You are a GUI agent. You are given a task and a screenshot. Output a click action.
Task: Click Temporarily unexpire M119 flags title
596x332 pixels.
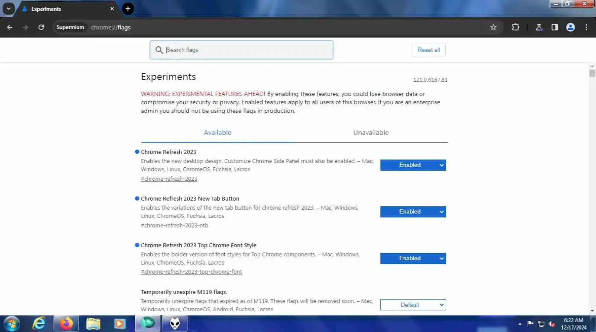pos(184,292)
